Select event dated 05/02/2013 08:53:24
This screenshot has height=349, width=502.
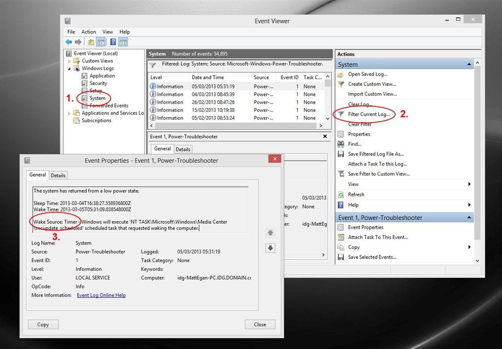coord(237,118)
